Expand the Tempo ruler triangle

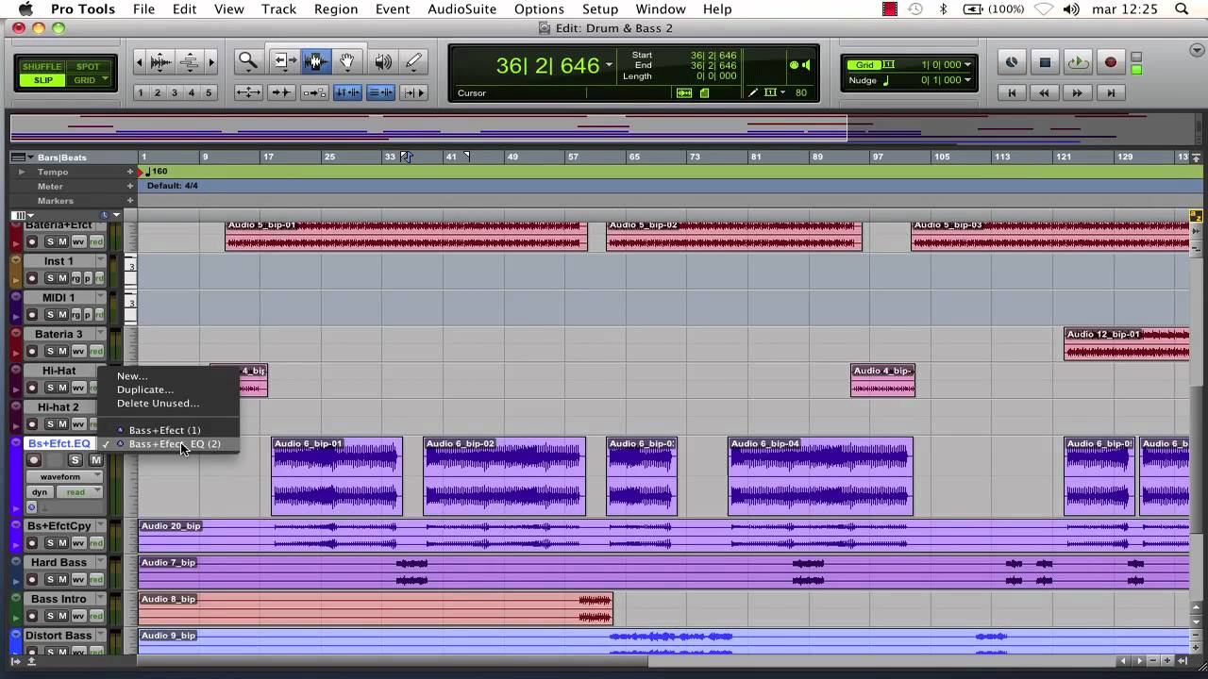click(22, 172)
